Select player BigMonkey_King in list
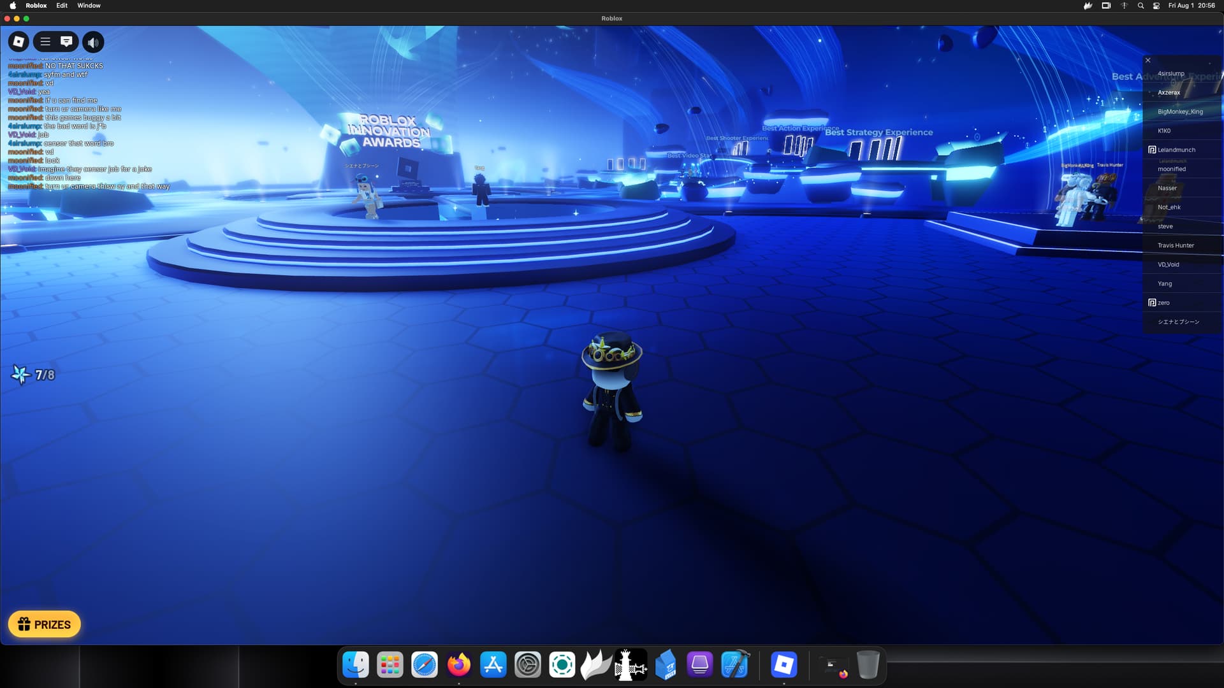The image size is (1224, 688). click(x=1180, y=111)
